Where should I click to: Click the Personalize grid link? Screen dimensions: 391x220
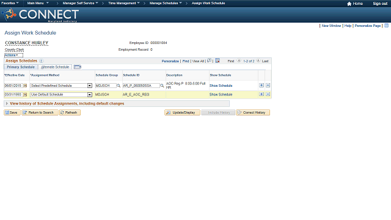[170, 61]
